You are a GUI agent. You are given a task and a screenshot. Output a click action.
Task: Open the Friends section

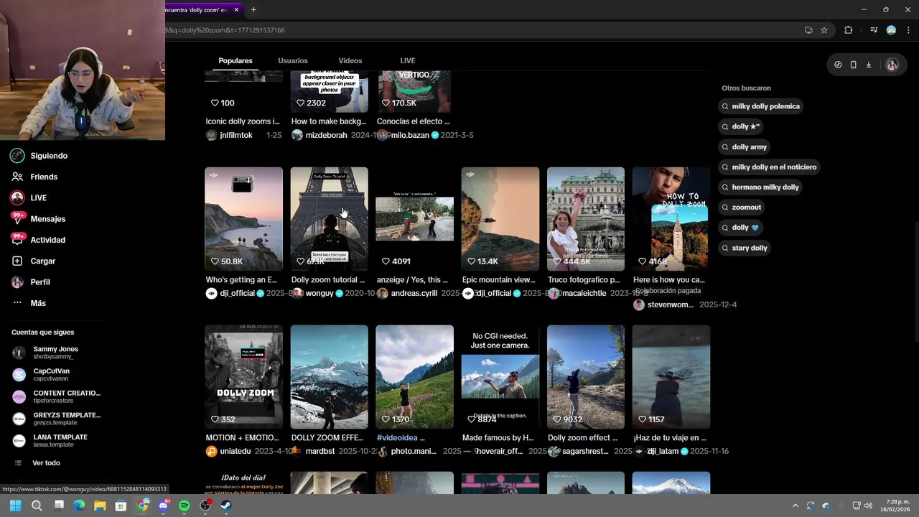(x=34, y=177)
